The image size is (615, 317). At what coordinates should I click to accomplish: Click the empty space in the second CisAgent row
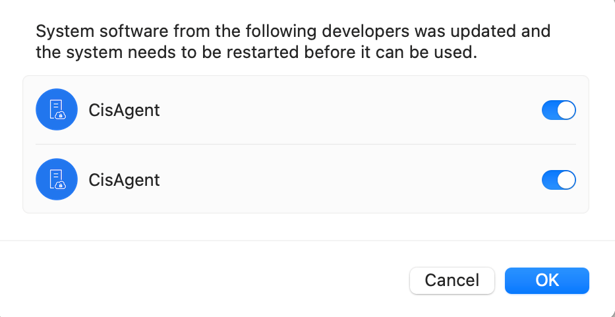tap(349, 179)
